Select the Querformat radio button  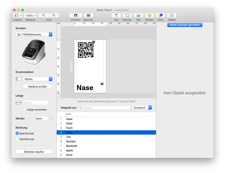17,133
